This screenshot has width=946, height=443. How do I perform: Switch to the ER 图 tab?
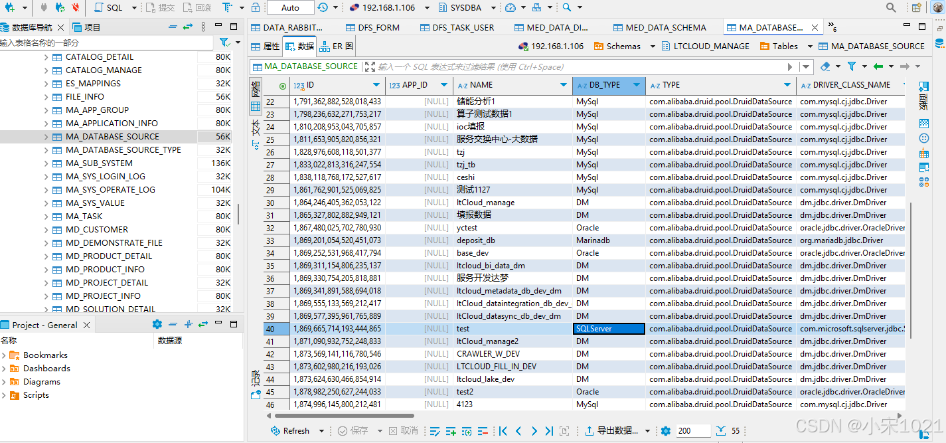click(x=337, y=46)
